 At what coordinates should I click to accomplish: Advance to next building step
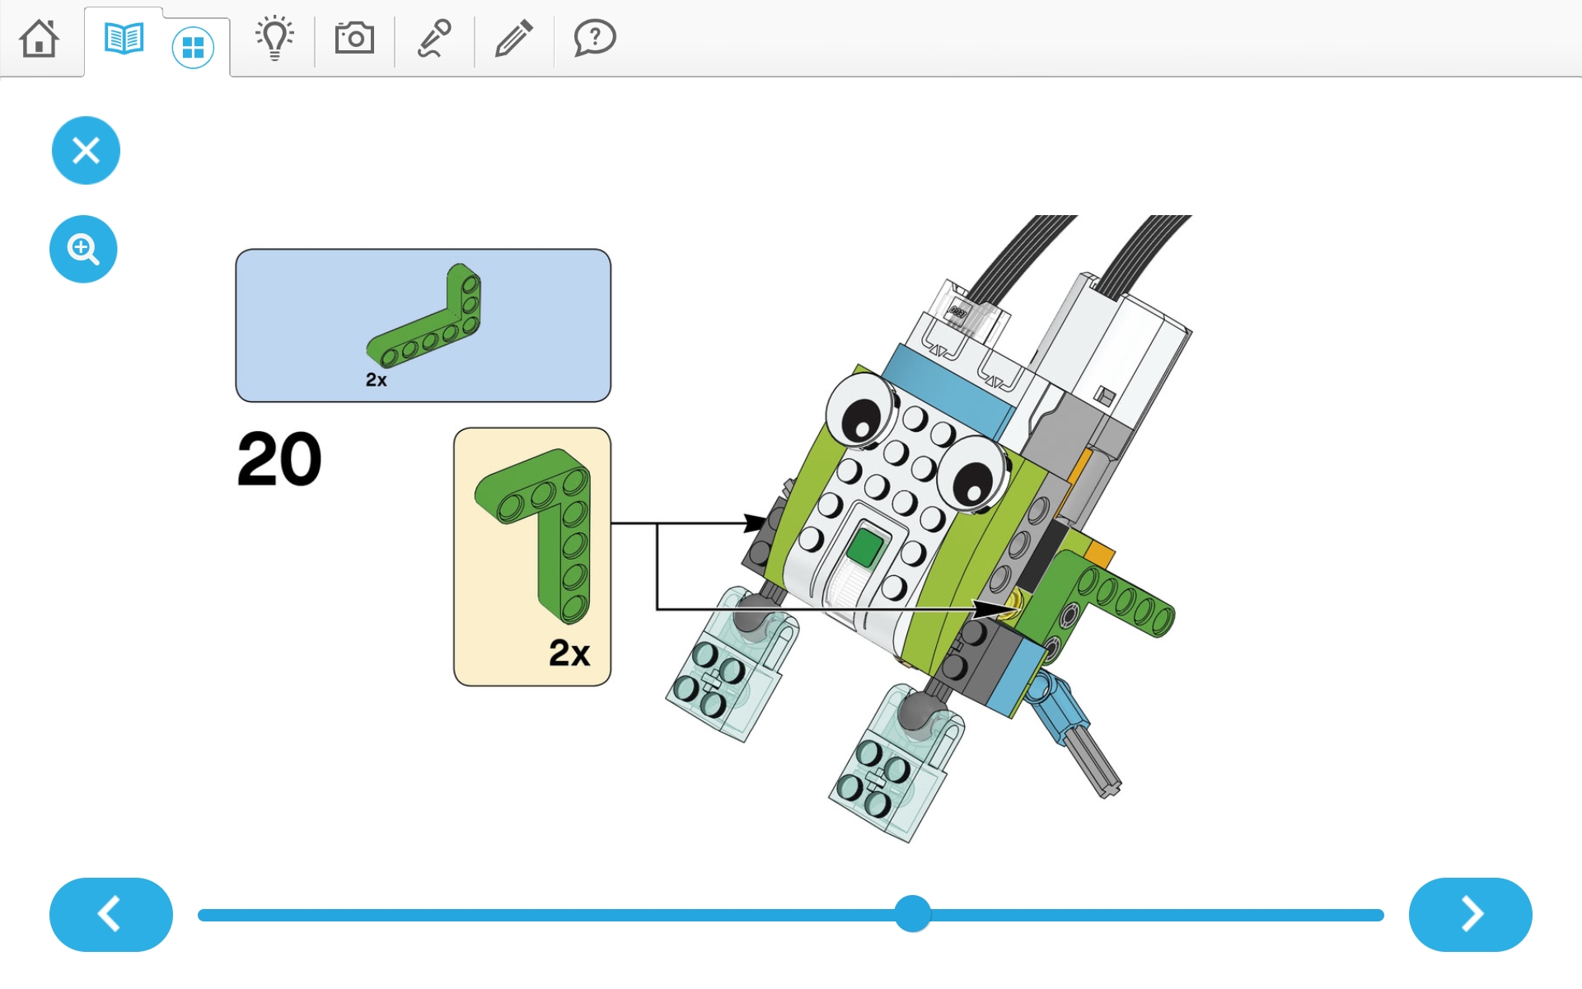coord(1470,914)
